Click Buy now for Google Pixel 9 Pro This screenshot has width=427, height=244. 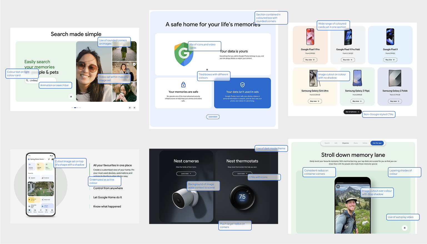[x=310, y=60]
